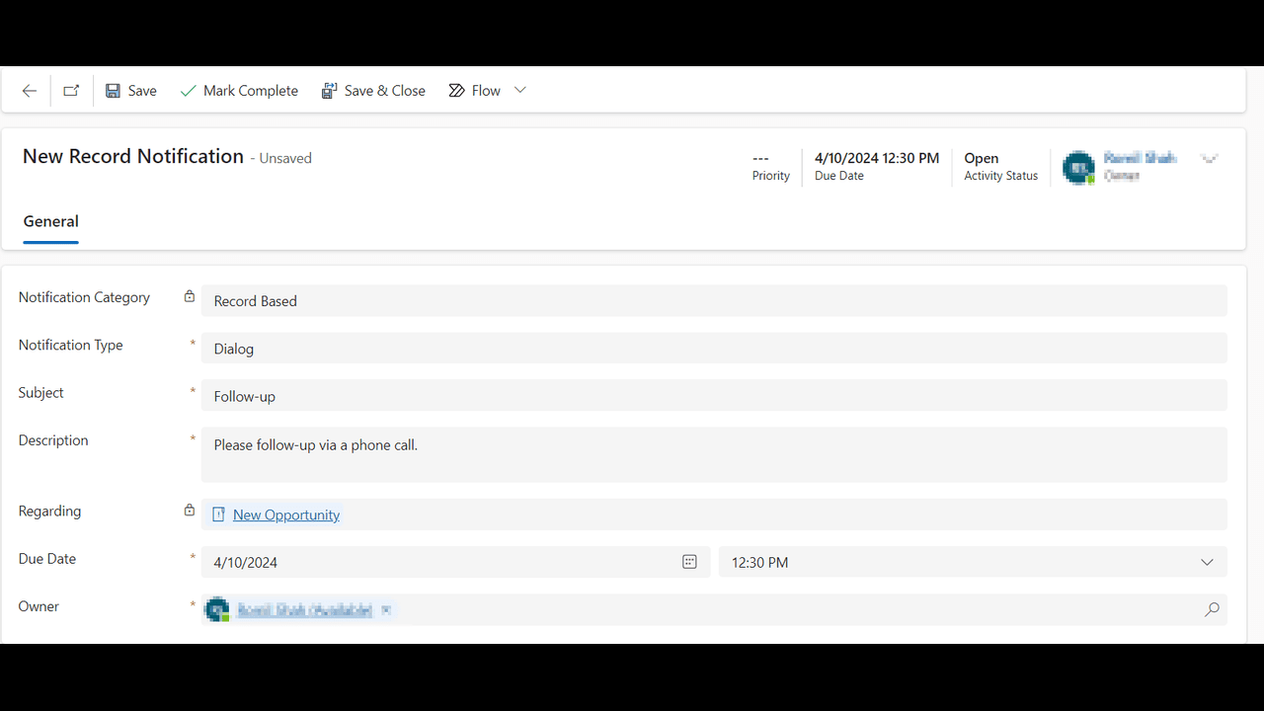Click the owner avatar in Owner field
The height and width of the screenshot is (711, 1264).
click(x=217, y=610)
